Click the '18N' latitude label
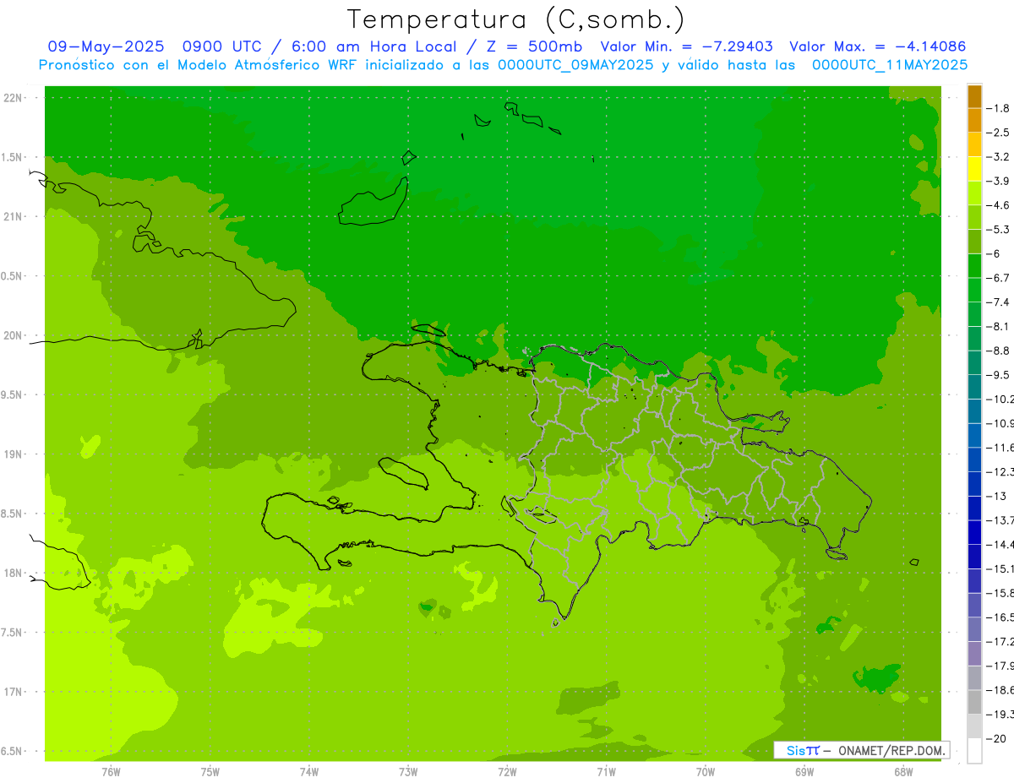 click(13, 574)
